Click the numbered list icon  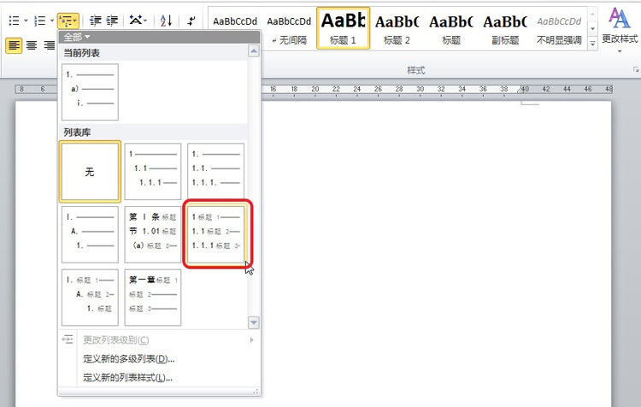coord(39,21)
